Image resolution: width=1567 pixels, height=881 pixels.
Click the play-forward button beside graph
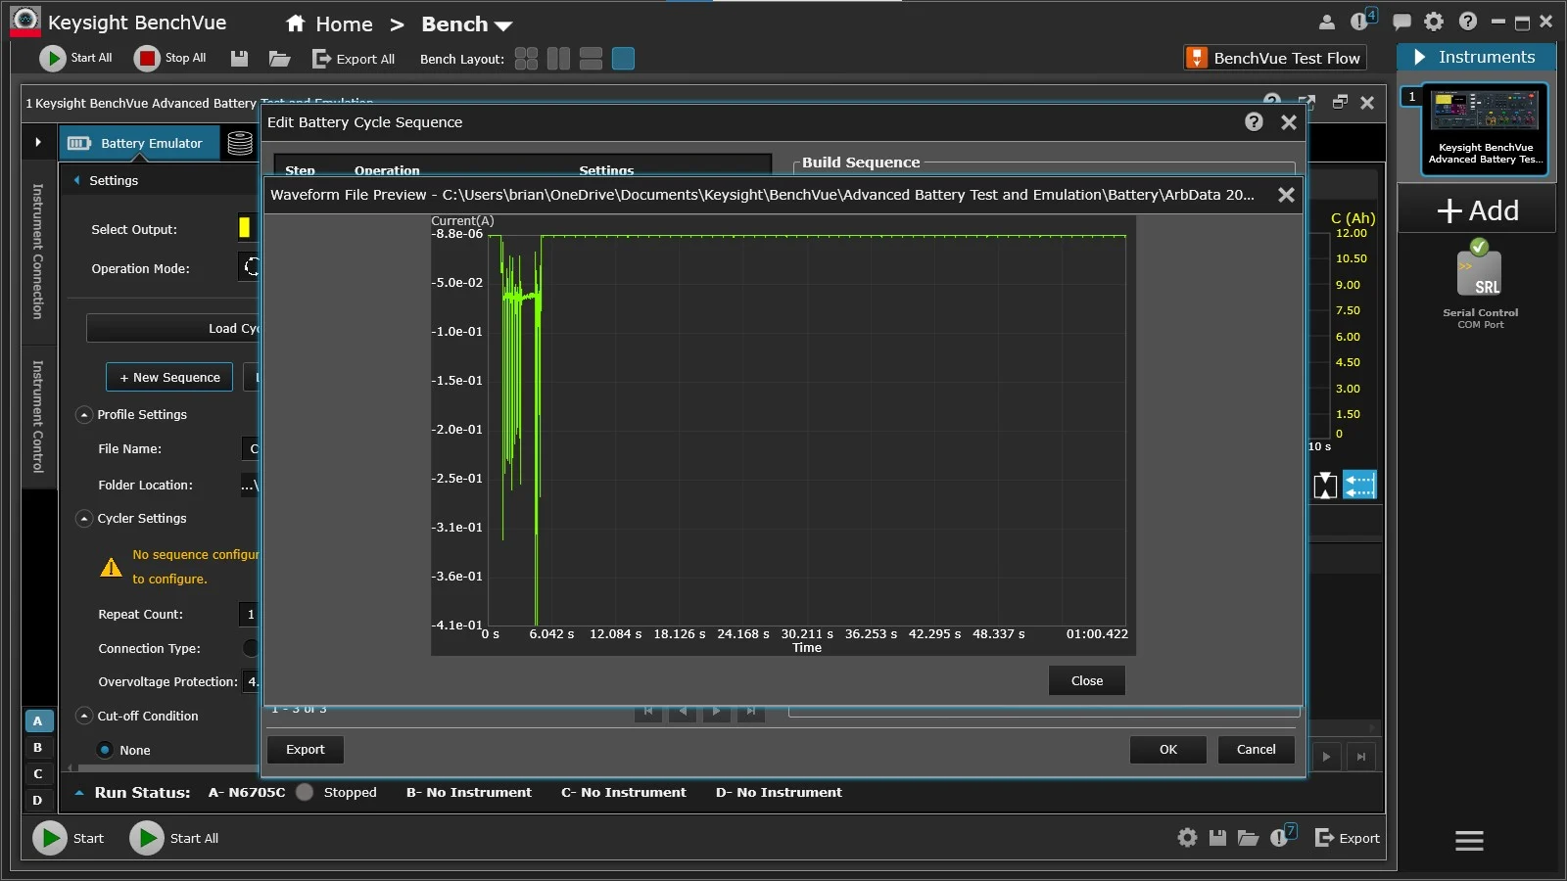click(1326, 757)
